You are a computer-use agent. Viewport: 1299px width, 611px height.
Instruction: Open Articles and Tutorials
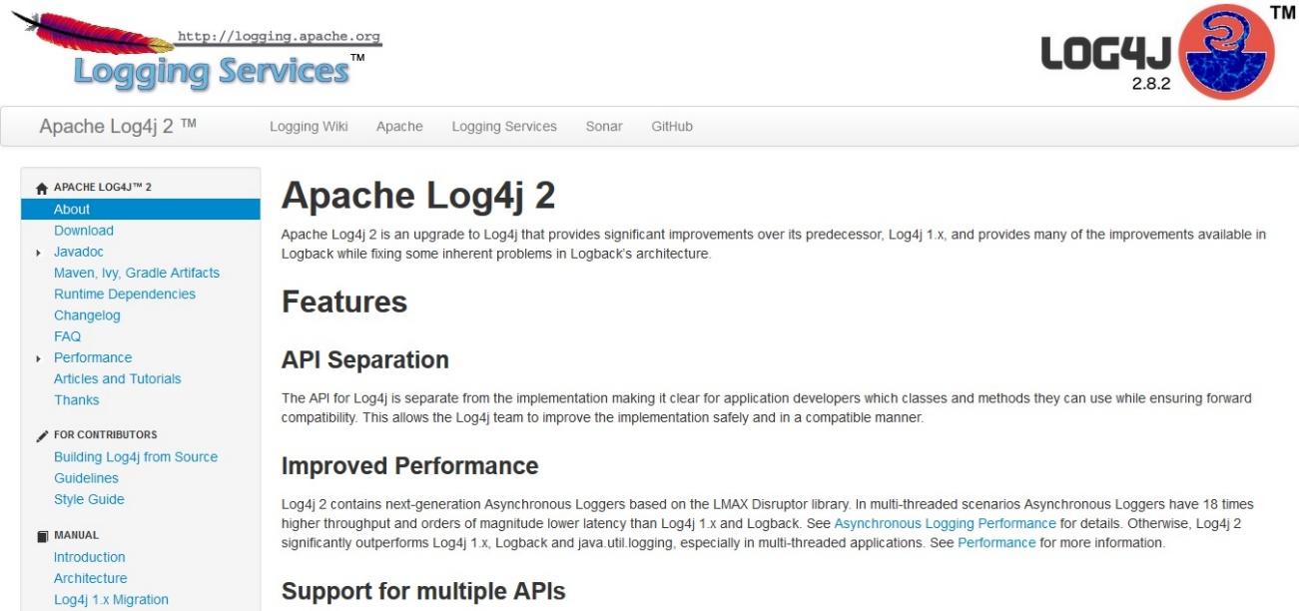(118, 378)
